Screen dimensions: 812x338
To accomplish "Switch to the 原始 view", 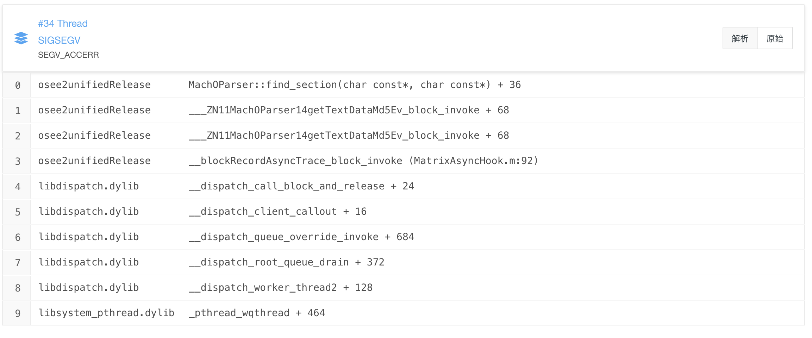I will pyautogui.click(x=774, y=38).
